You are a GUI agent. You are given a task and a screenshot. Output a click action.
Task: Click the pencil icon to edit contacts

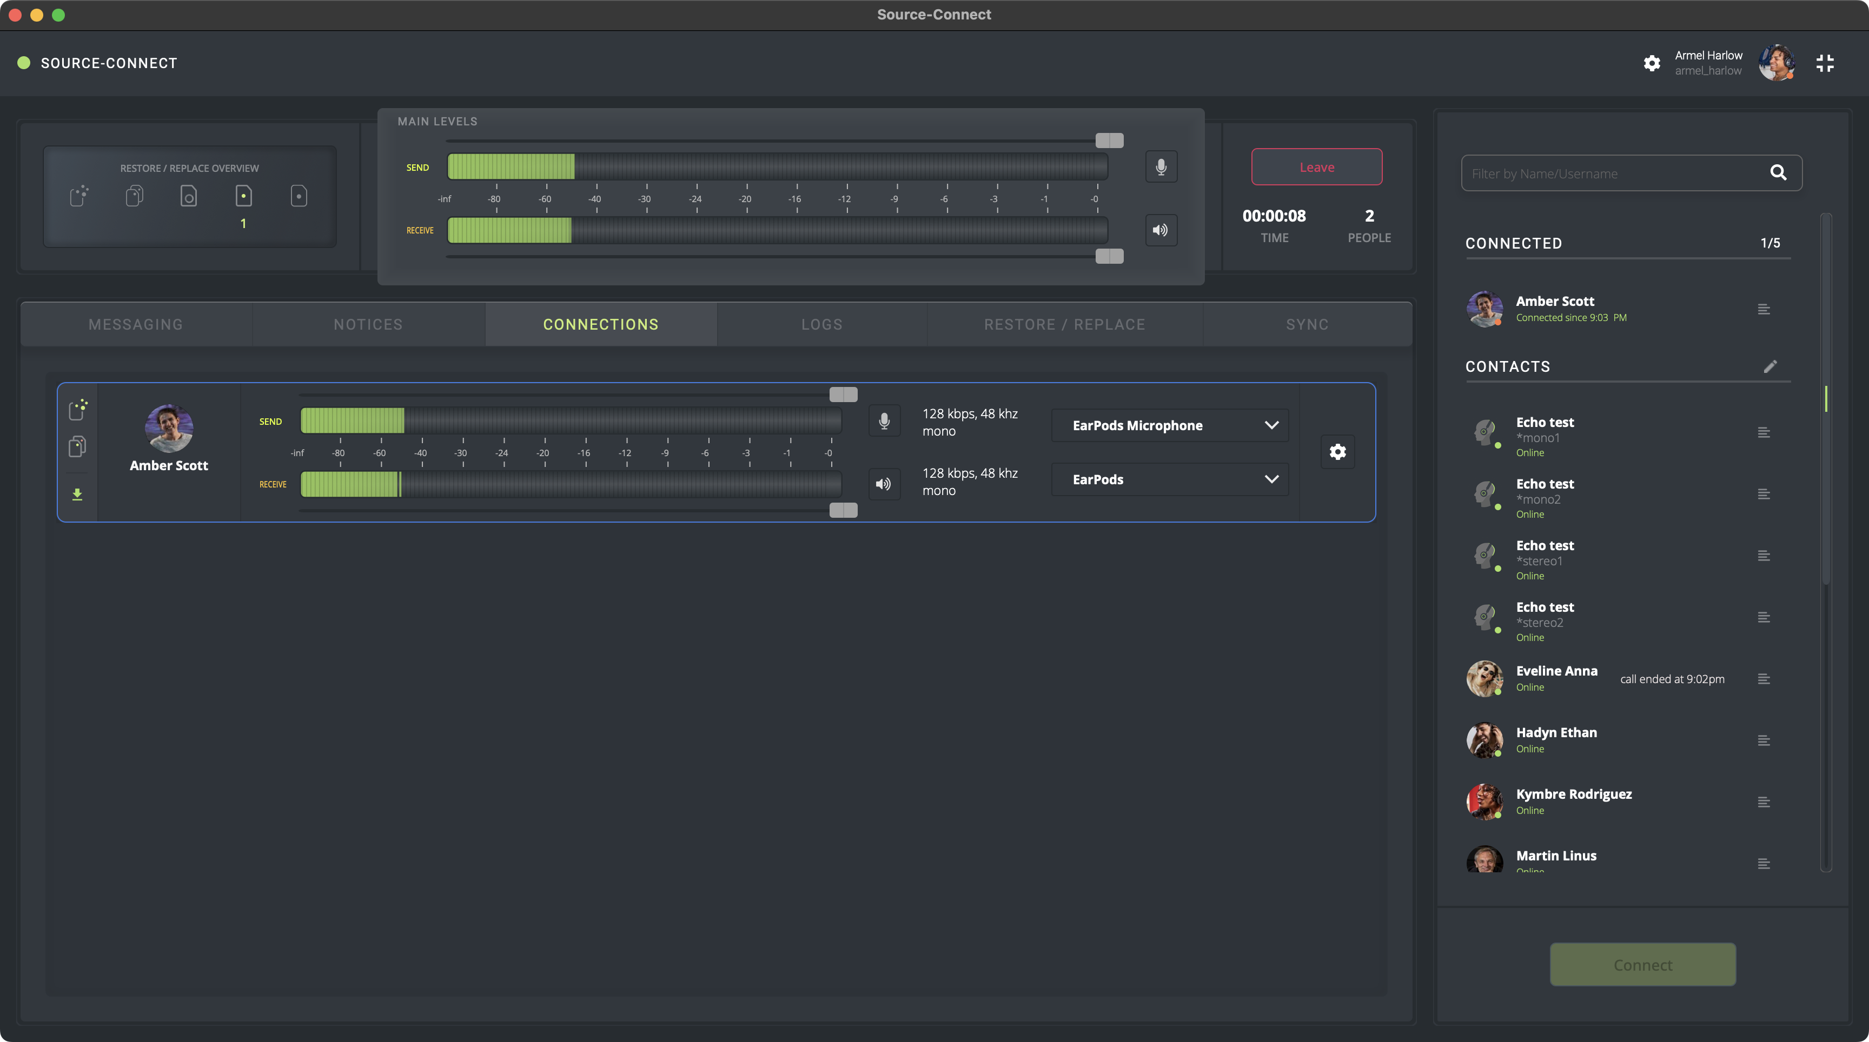tap(1771, 366)
